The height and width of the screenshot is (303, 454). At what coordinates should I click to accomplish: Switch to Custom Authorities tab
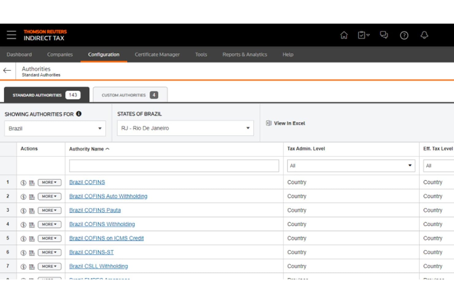pyautogui.click(x=130, y=95)
